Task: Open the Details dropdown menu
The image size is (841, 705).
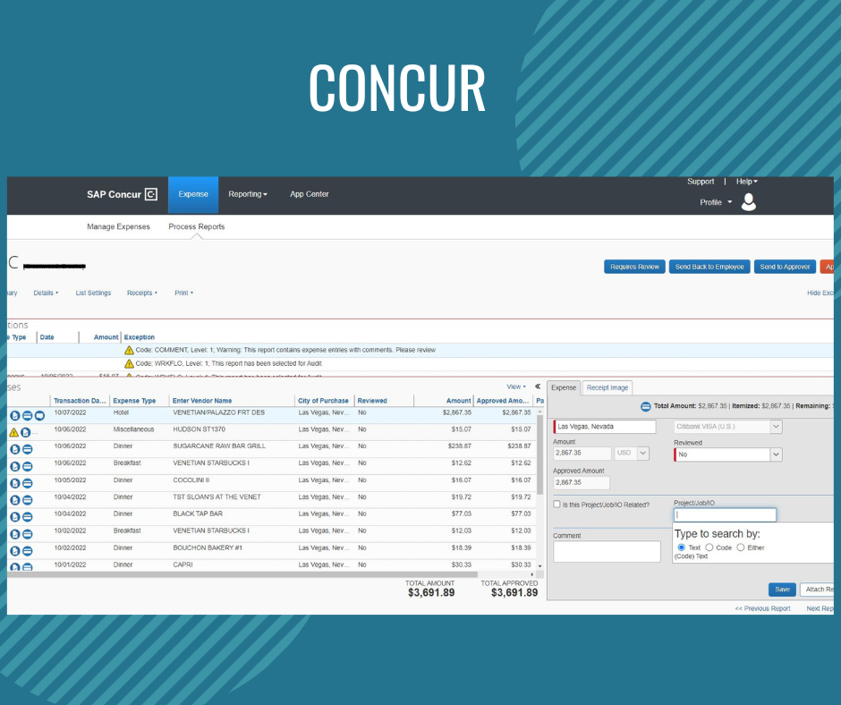Action: (x=46, y=293)
